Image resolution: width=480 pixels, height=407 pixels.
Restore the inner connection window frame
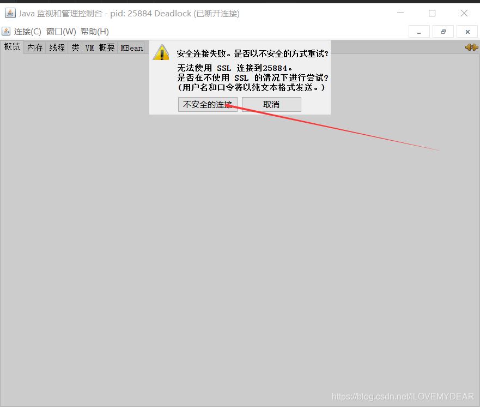tap(443, 32)
